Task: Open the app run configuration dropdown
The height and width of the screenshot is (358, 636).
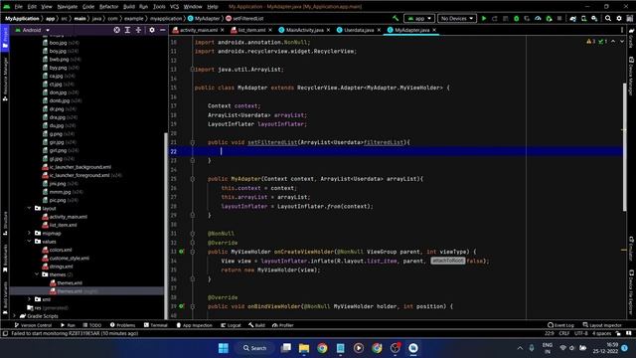Action: tap(419, 18)
